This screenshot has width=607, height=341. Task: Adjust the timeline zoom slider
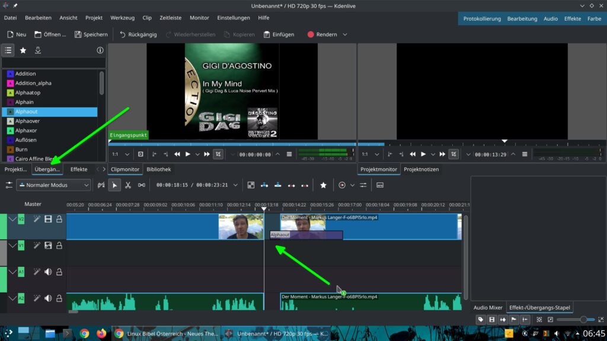pyautogui.click(x=576, y=320)
